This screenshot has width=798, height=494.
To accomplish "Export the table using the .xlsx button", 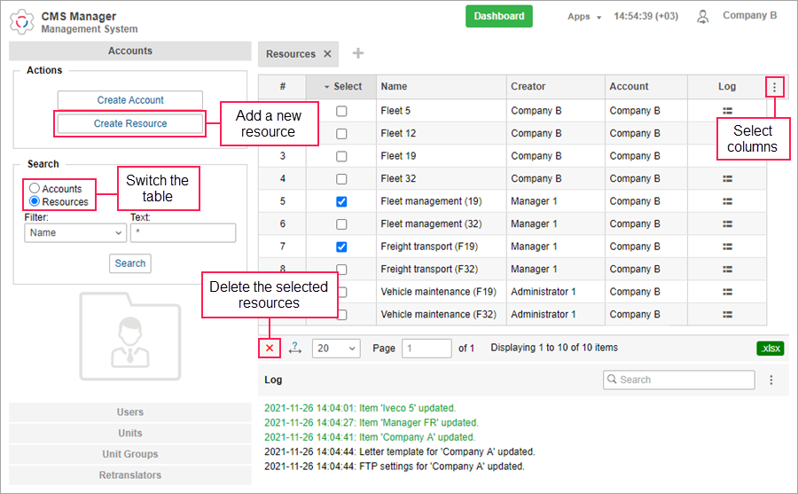I will click(771, 349).
